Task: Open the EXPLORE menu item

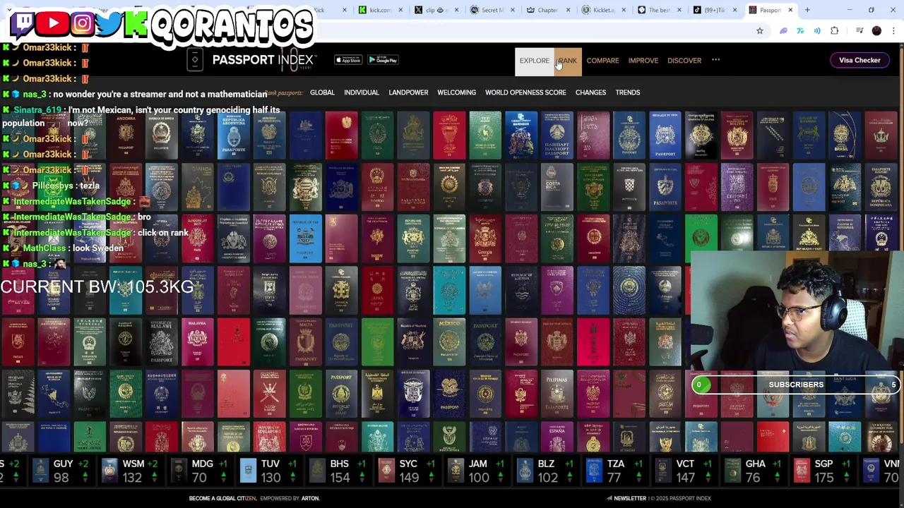Action: tap(534, 61)
